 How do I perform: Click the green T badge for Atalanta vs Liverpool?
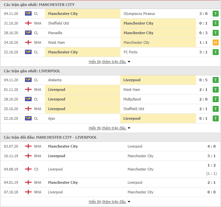(215, 80)
